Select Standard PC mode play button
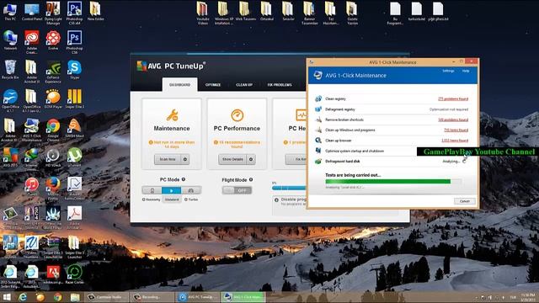Screen dimensions: 539x303 (172, 190)
